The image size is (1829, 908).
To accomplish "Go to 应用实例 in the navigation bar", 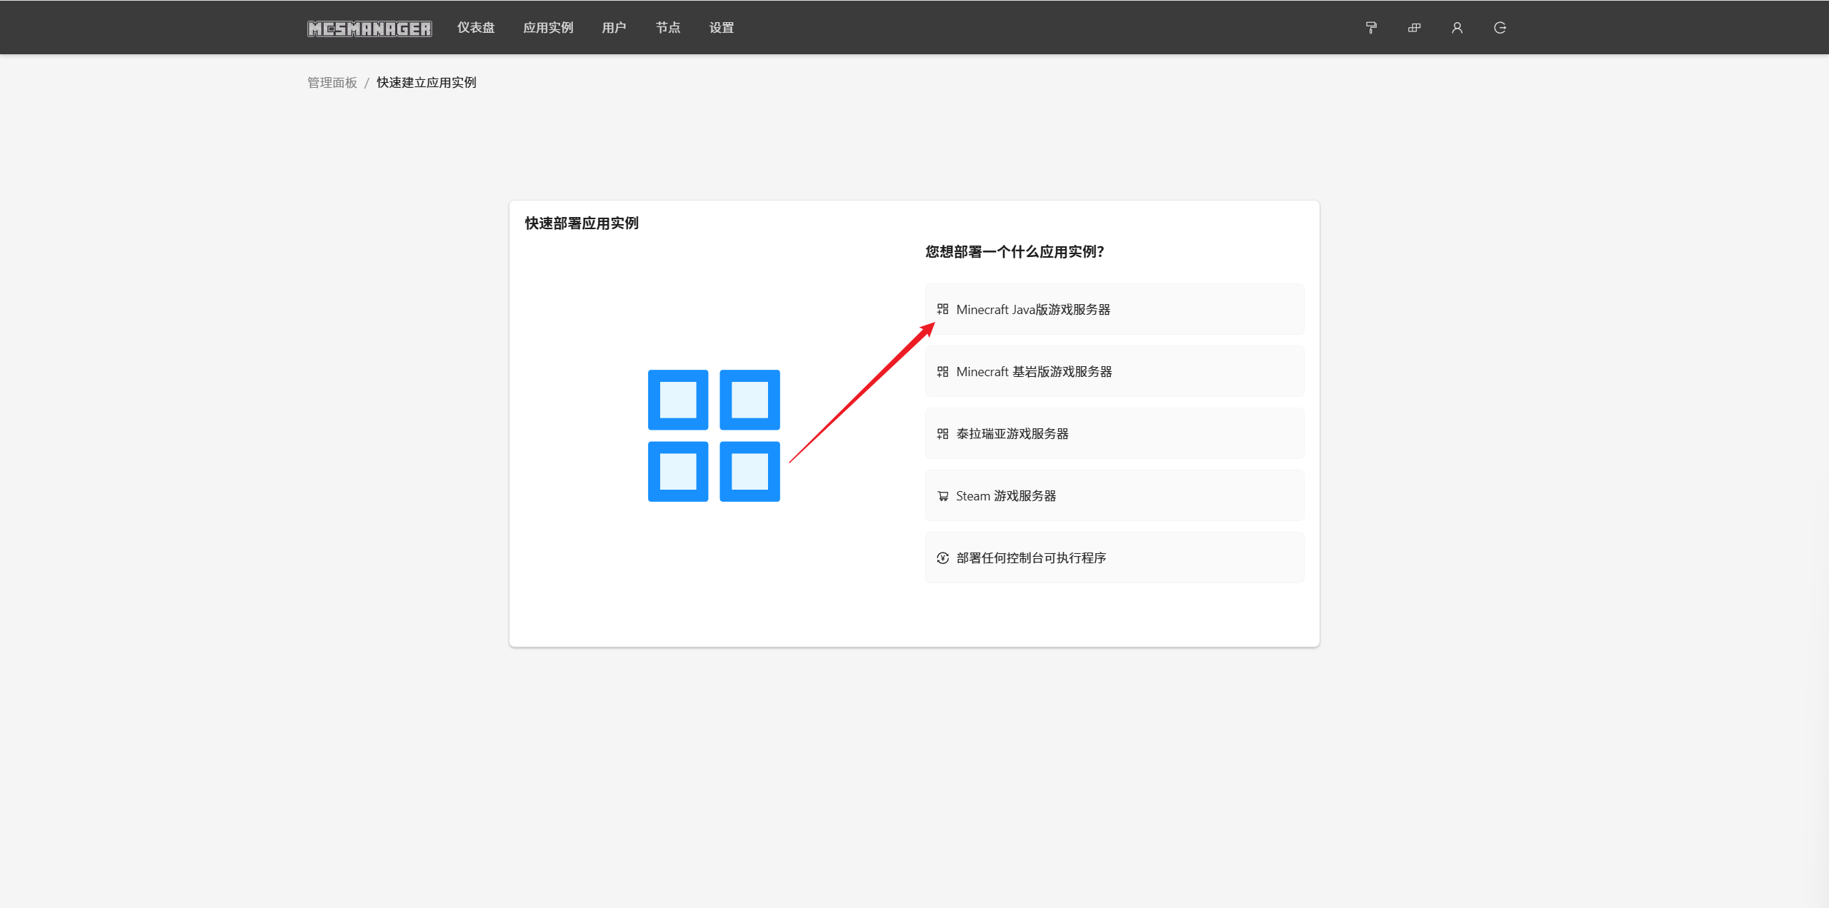I will tap(548, 28).
